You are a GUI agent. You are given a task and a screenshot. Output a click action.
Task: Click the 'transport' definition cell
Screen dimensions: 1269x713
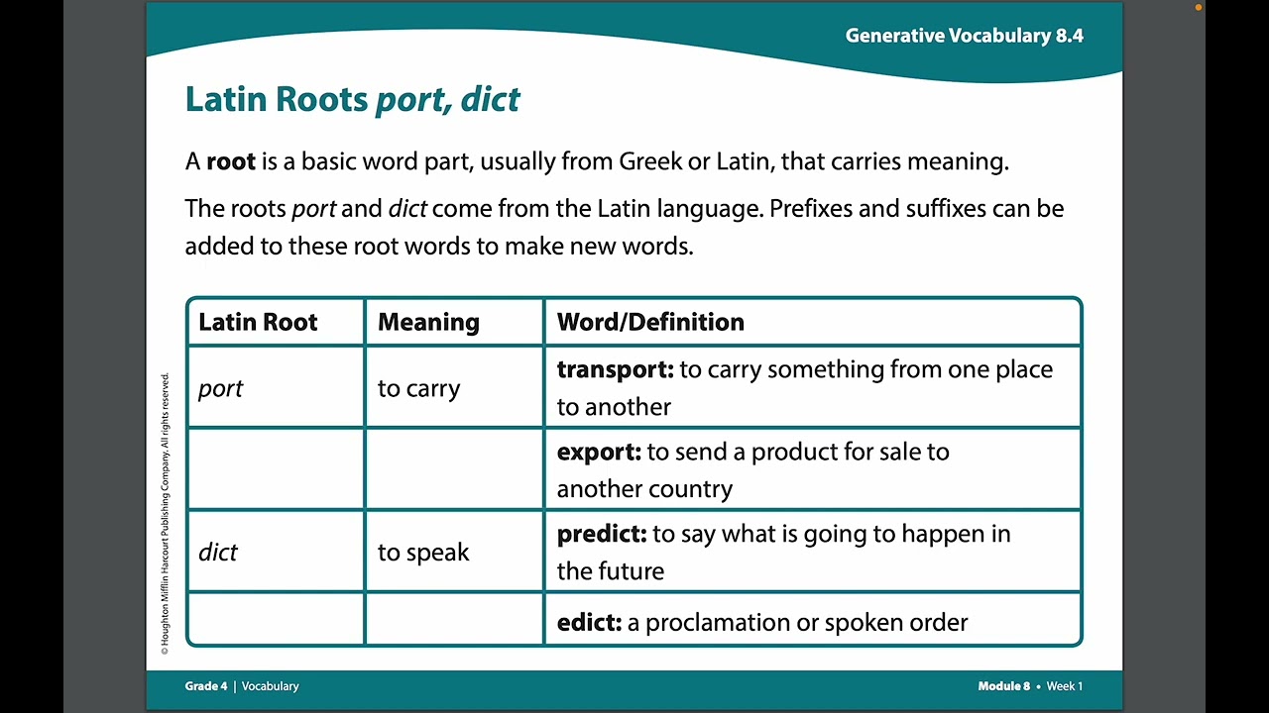coord(812,387)
